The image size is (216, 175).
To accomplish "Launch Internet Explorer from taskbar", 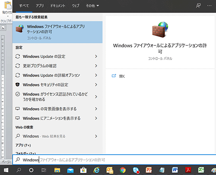I will (96, 170).
